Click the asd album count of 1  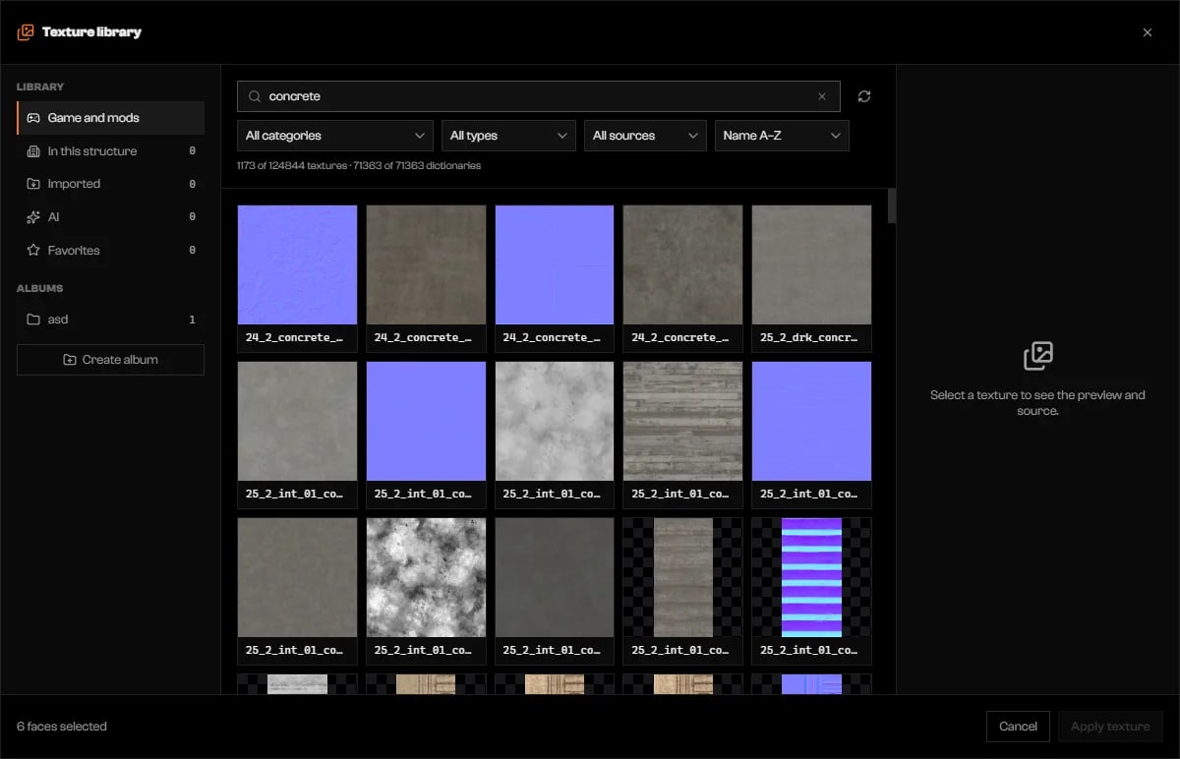point(192,320)
